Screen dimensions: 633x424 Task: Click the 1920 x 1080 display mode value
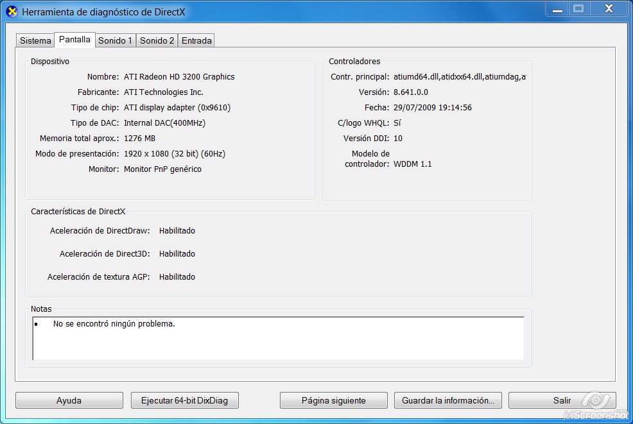tap(174, 153)
